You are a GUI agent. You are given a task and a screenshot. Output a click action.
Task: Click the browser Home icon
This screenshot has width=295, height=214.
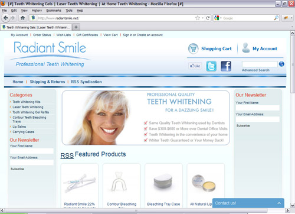pos(23,18)
